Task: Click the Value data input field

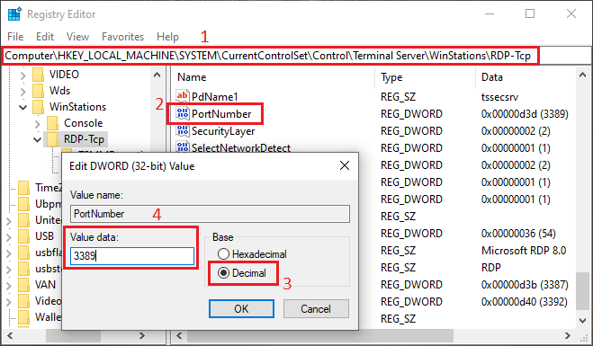Action: (x=132, y=256)
